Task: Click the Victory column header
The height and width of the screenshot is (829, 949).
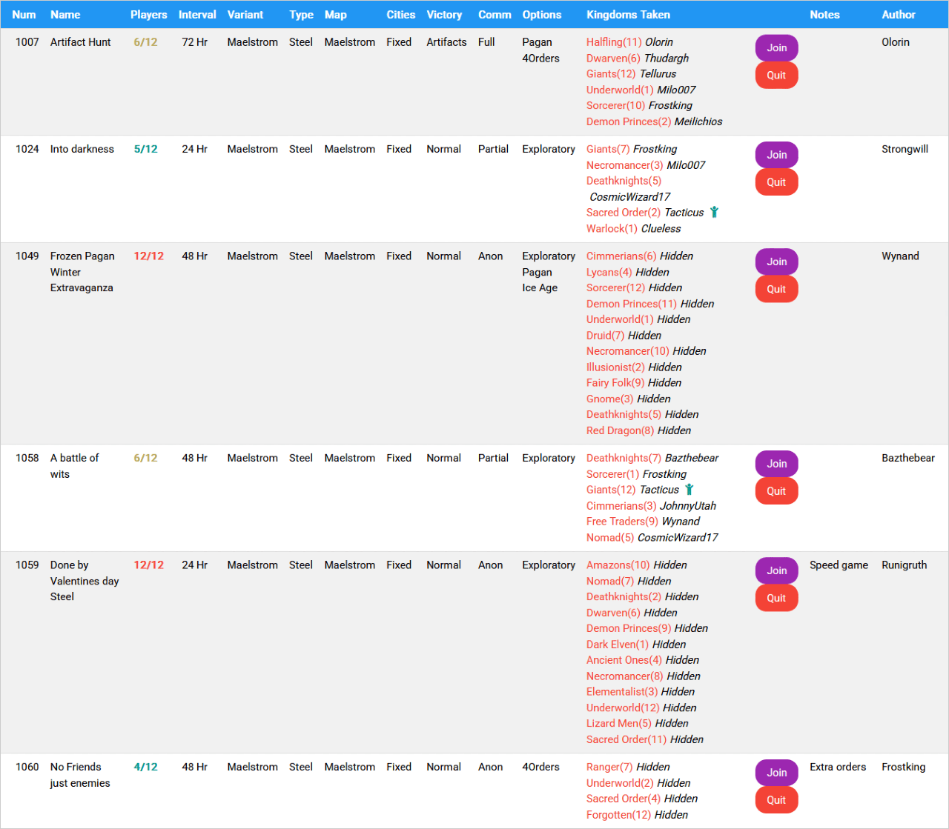Action: pyautogui.click(x=444, y=15)
